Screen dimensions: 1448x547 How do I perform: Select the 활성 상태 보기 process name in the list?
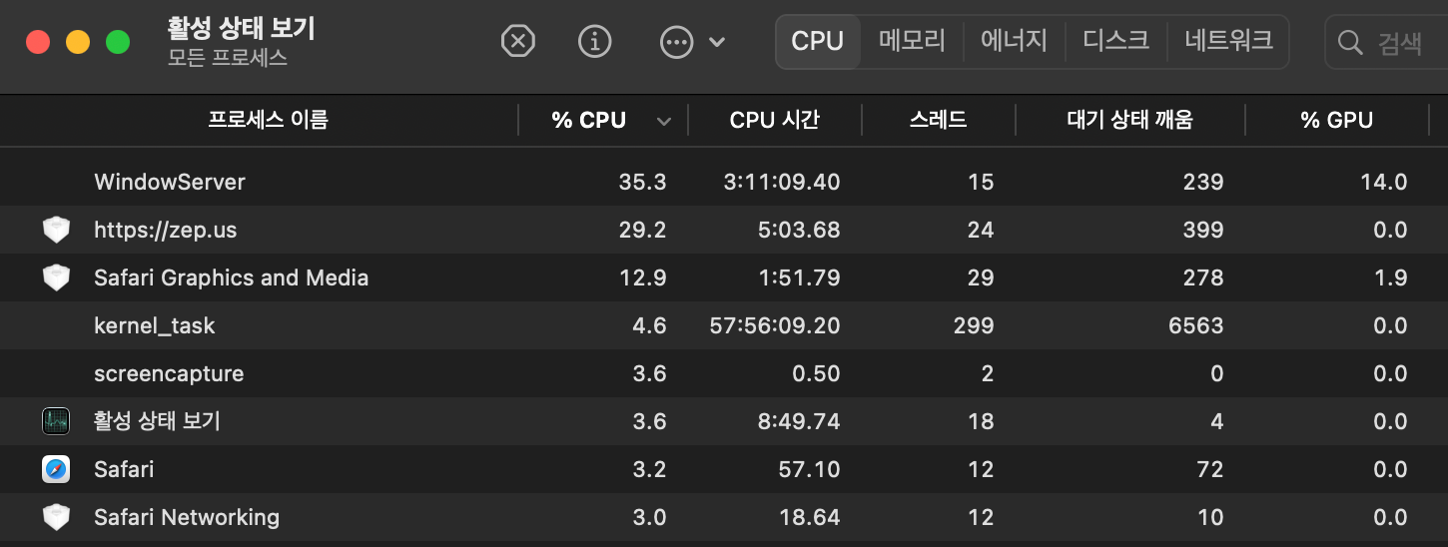coord(157,421)
